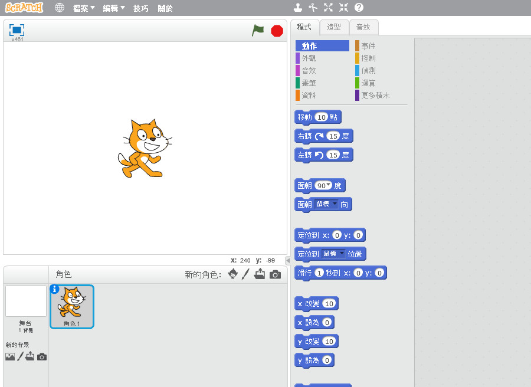
Task: Click x field in 定位到 x y block
Action: point(337,235)
